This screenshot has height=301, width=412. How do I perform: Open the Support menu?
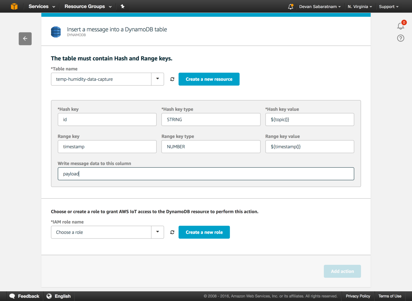click(389, 7)
